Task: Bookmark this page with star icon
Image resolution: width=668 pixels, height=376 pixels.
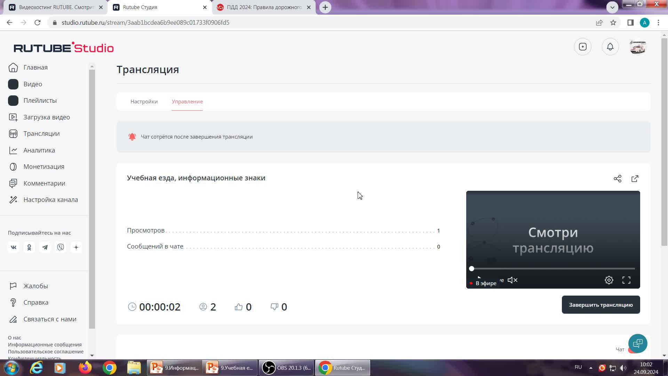Action: [613, 23]
